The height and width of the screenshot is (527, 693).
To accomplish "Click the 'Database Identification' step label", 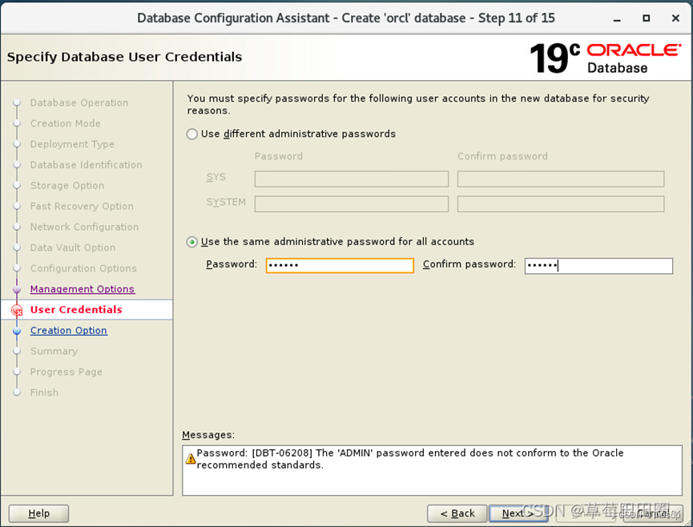I will (x=87, y=165).
